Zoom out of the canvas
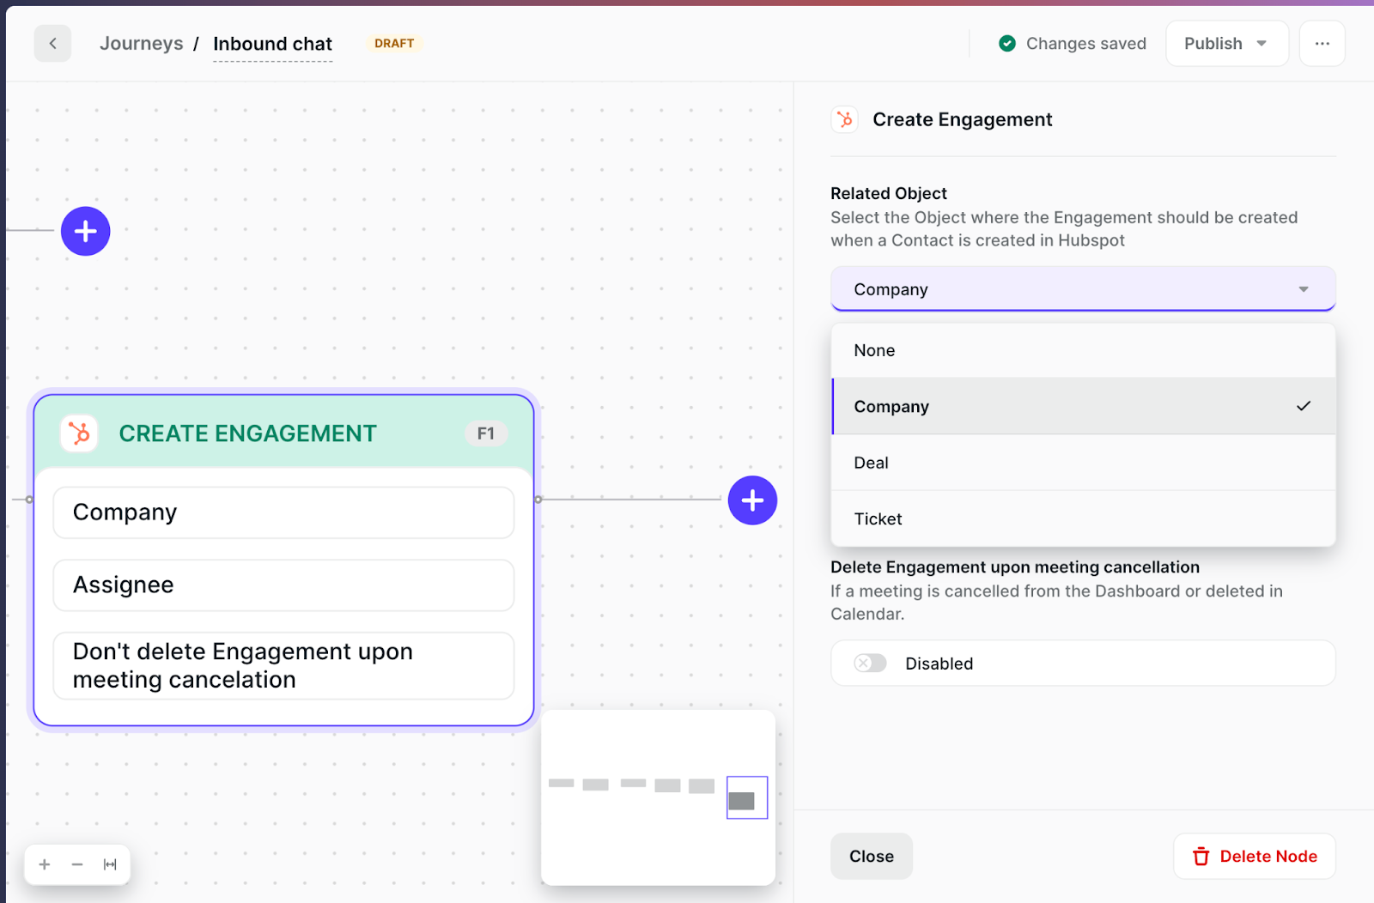This screenshot has width=1374, height=903. pos(77,864)
